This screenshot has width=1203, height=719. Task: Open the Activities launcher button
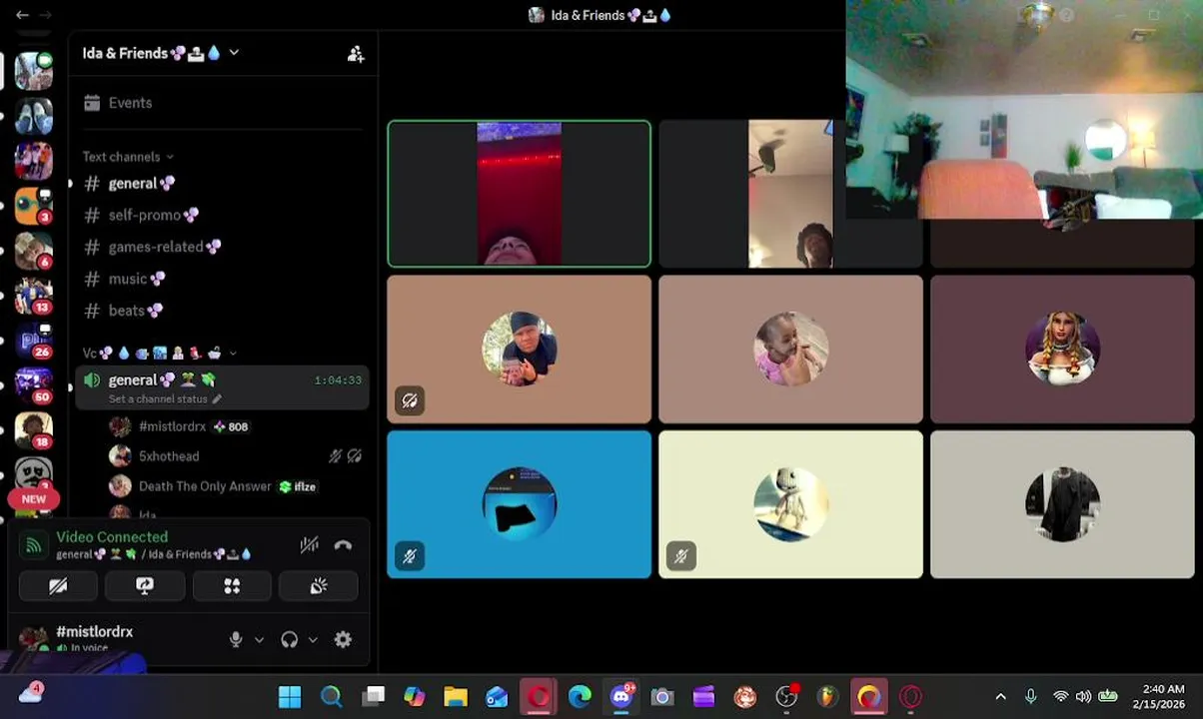coord(232,586)
